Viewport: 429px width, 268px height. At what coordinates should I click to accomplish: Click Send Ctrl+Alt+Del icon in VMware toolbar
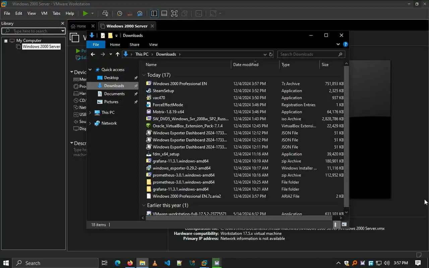pyautogui.click(x=105, y=13)
